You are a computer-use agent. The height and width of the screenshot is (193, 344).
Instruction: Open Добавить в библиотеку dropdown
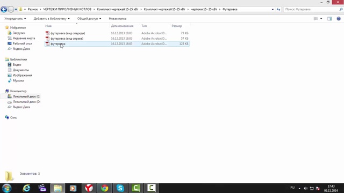click(x=52, y=19)
